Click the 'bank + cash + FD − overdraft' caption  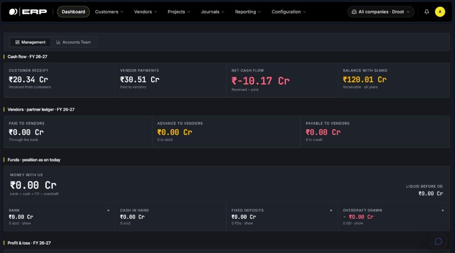pyautogui.click(x=34, y=194)
